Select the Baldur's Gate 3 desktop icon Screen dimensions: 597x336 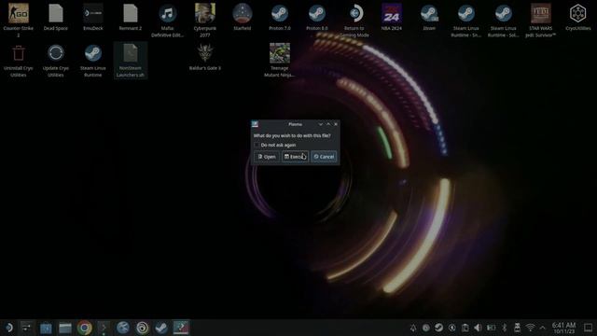205,53
